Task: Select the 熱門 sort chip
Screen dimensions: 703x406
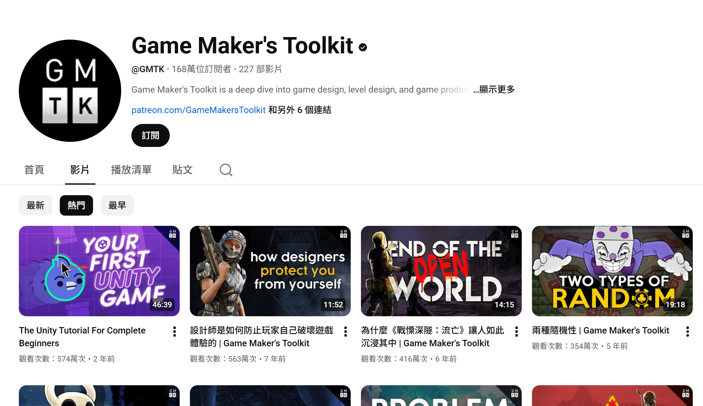Action: (76, 205)
